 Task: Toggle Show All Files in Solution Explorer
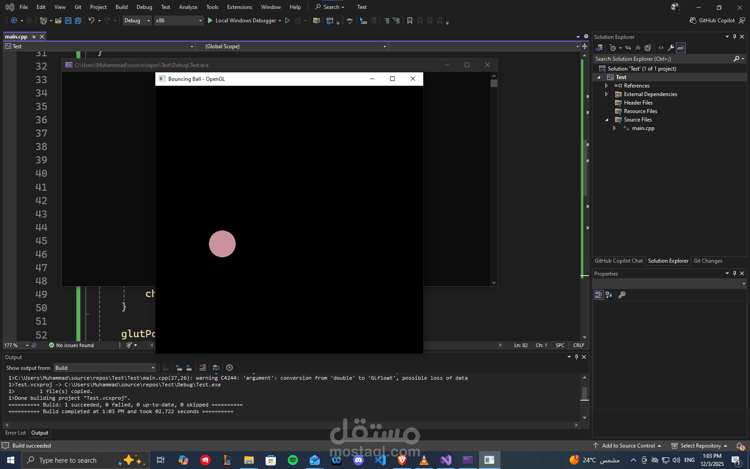pos(648,48)
